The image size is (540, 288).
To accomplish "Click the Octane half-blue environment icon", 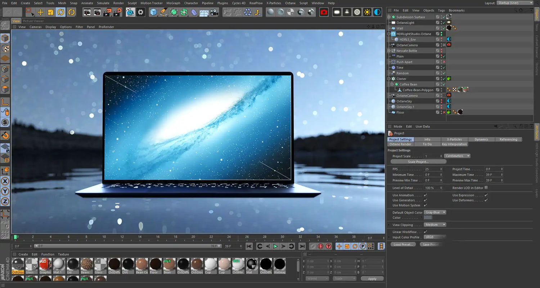I will pos(377,12).
